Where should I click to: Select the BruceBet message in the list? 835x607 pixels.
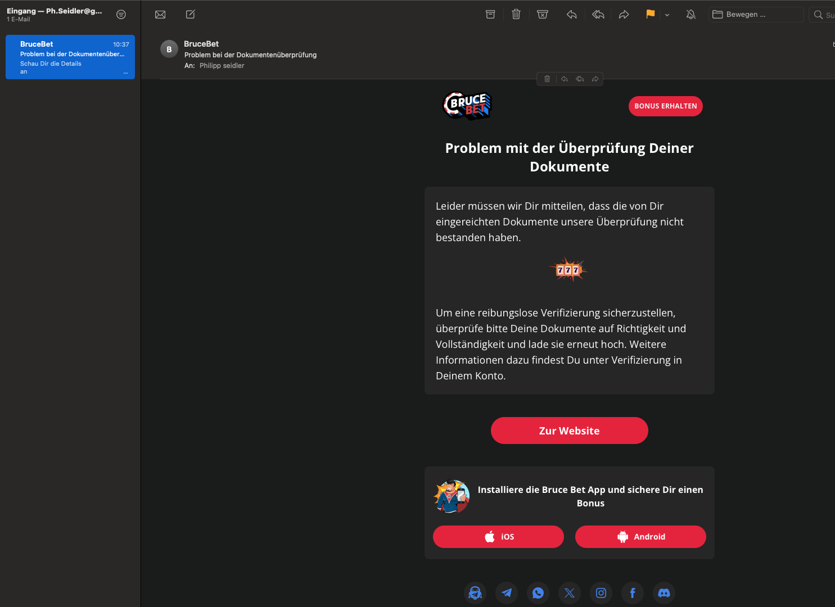[x=70, y=57]
